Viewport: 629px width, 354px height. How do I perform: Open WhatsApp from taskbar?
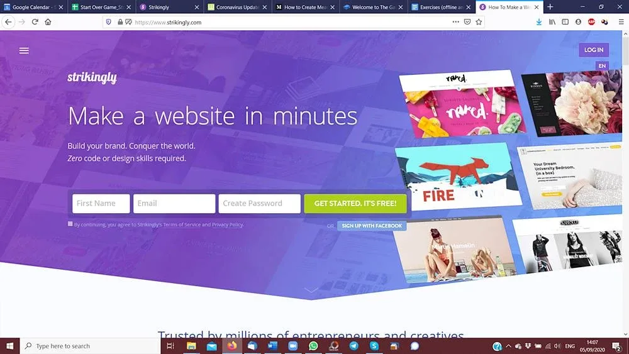coord(313,346)
